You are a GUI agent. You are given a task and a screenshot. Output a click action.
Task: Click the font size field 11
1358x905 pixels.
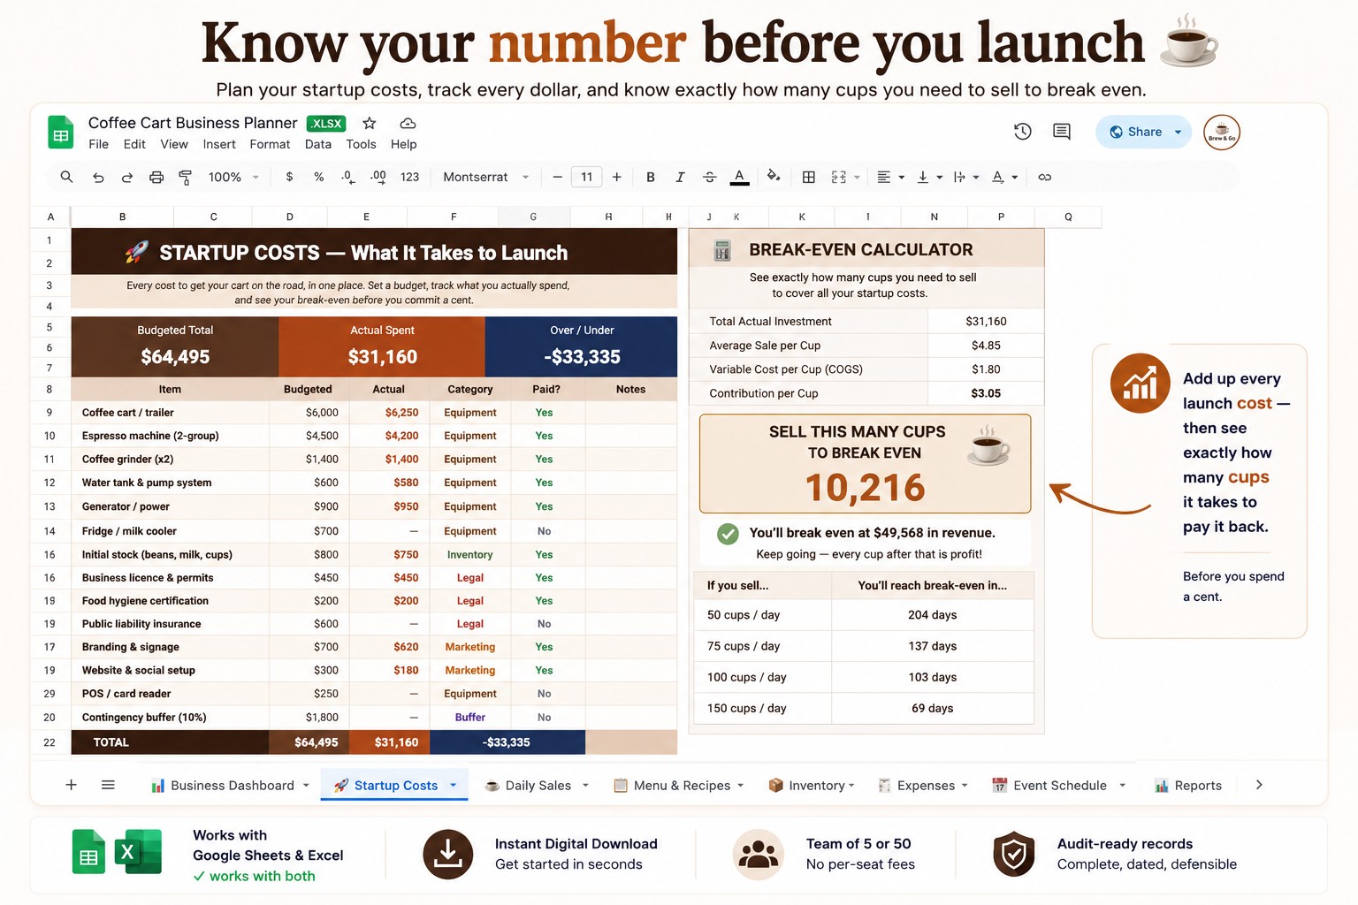[x=586, y=177]
